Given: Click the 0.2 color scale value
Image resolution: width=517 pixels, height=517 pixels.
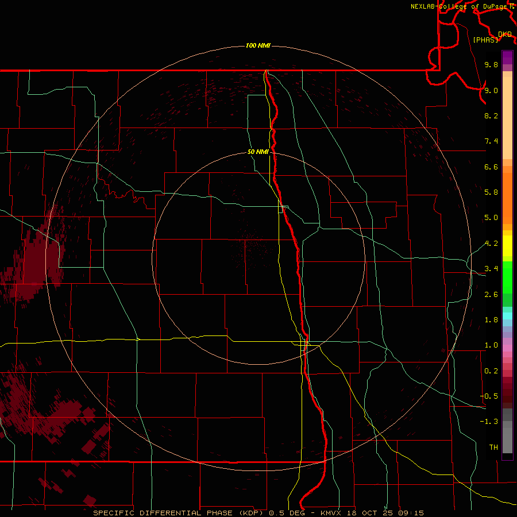Looking at the screenshot, I should click(x=491, y=371).
